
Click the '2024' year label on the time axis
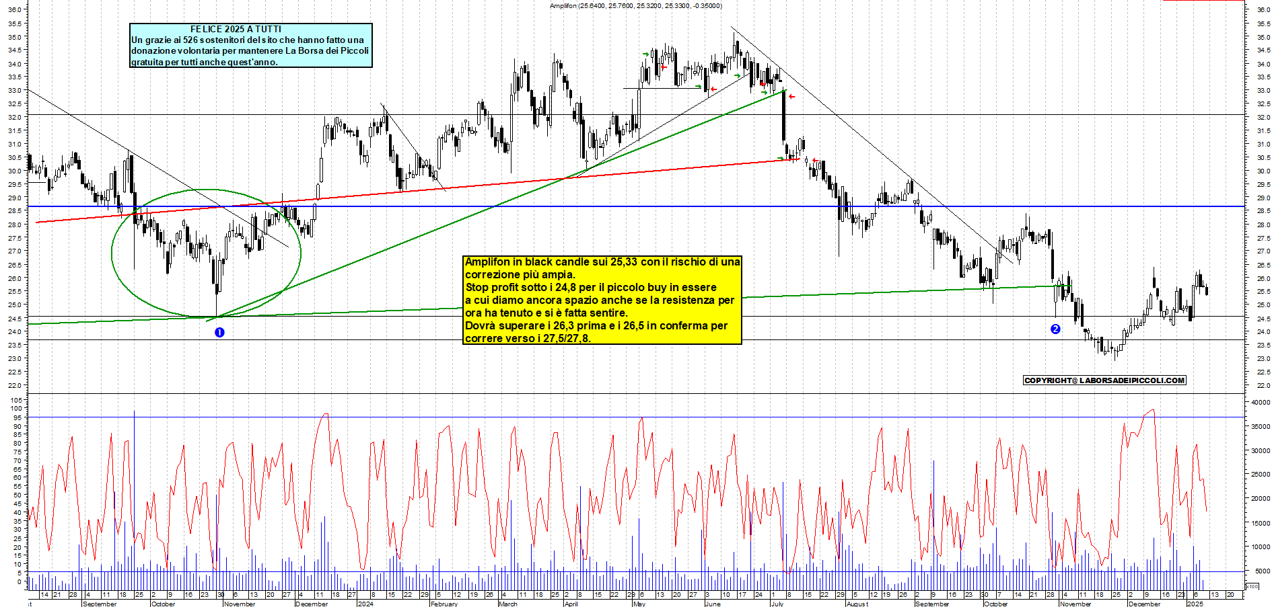[365, 604]
